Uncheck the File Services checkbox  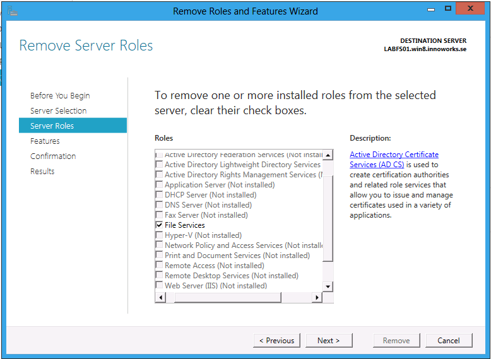159,225
